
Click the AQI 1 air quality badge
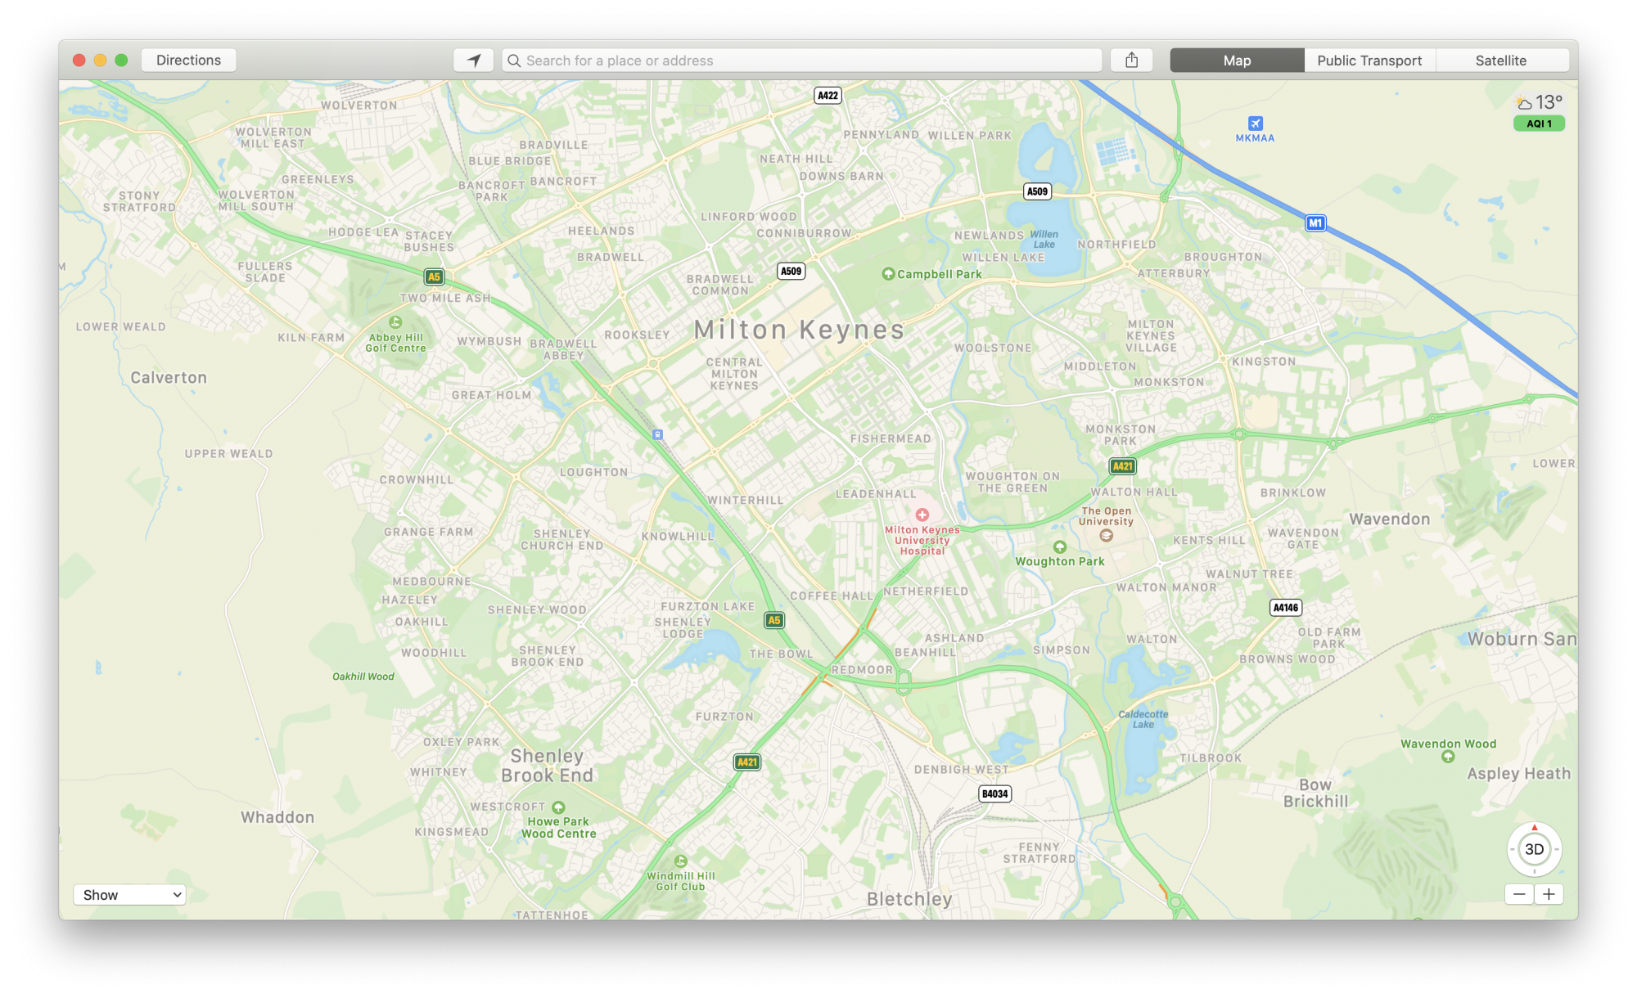1539,124
